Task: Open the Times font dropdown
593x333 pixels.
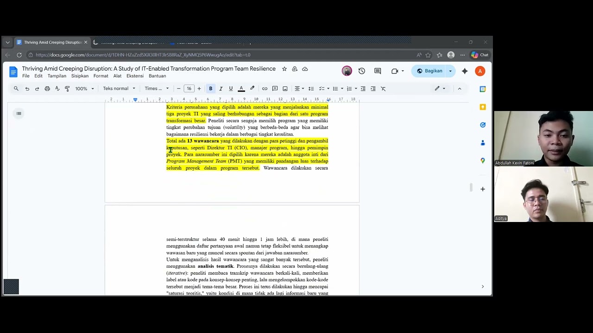Action: [157, 88]
